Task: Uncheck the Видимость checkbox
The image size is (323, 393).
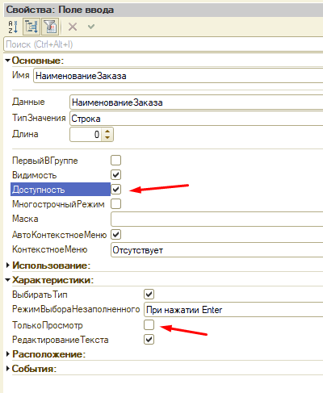Action: 115,175
